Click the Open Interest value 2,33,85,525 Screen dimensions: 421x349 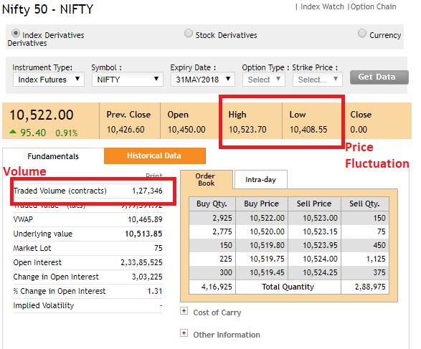tap(141, 262)
